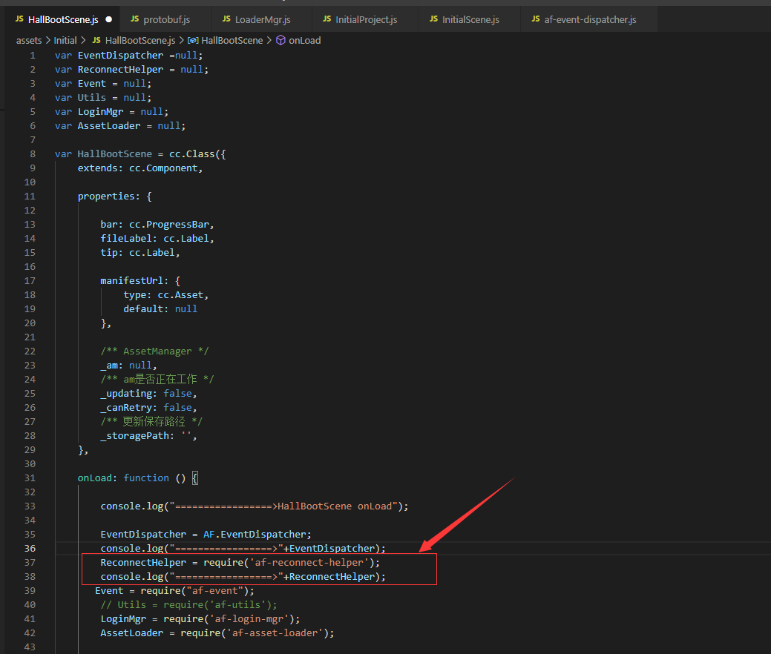
Task: Click line number 36 in the gutter
Action: click(30, 549)
